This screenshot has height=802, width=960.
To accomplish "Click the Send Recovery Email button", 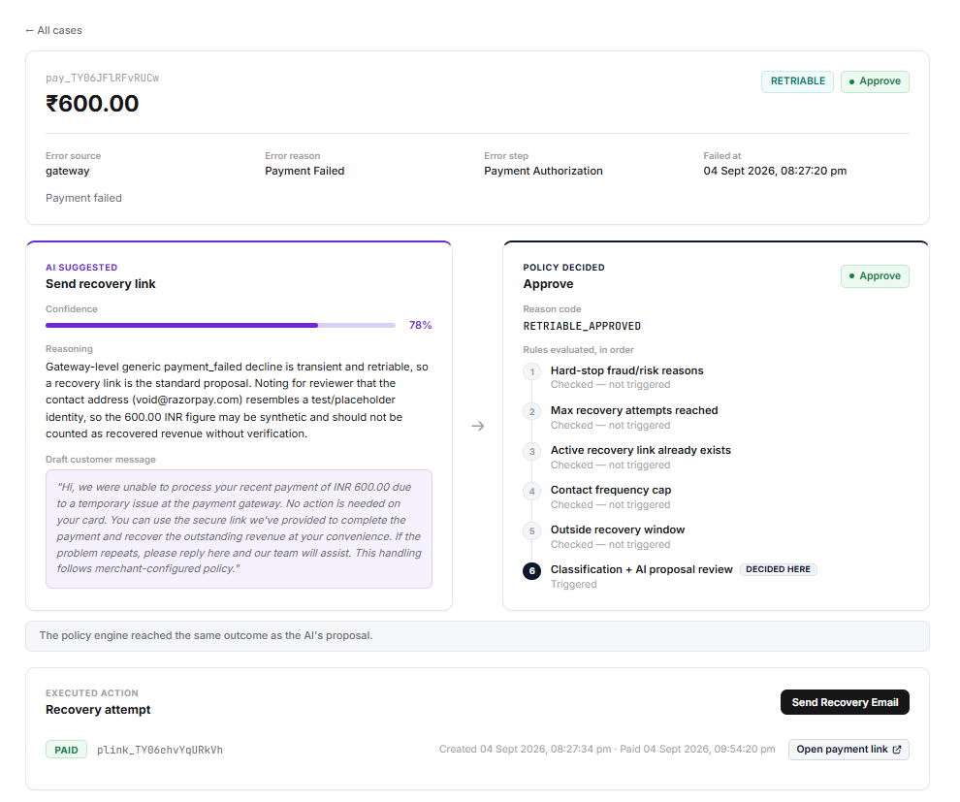I will pos(845,702).
